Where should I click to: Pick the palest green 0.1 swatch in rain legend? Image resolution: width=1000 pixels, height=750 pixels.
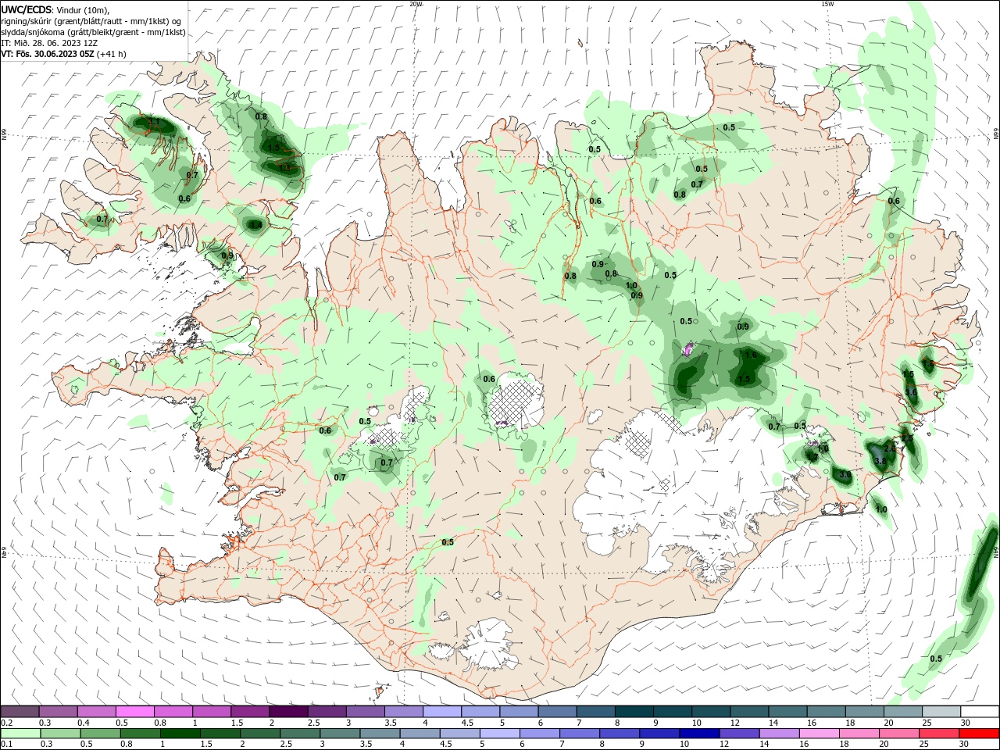pyautogui.click(x=20, y=734)
